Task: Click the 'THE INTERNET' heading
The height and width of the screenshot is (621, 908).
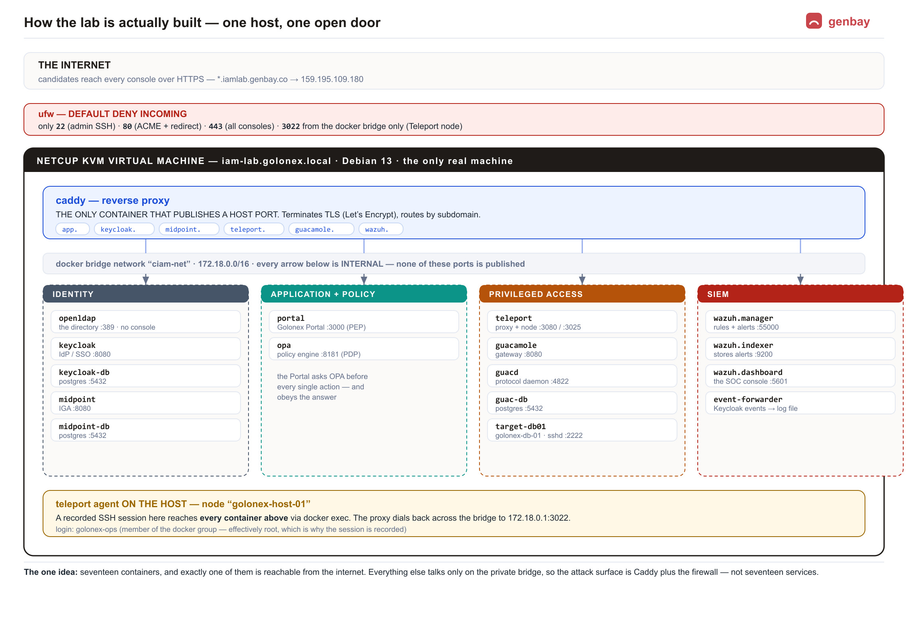Action: point(74,65)
